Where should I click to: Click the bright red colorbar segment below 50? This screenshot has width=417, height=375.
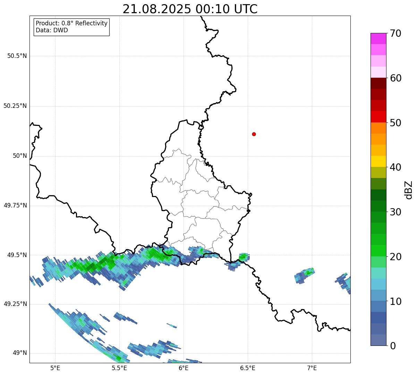pyautogui.click(x=378, y=117)
